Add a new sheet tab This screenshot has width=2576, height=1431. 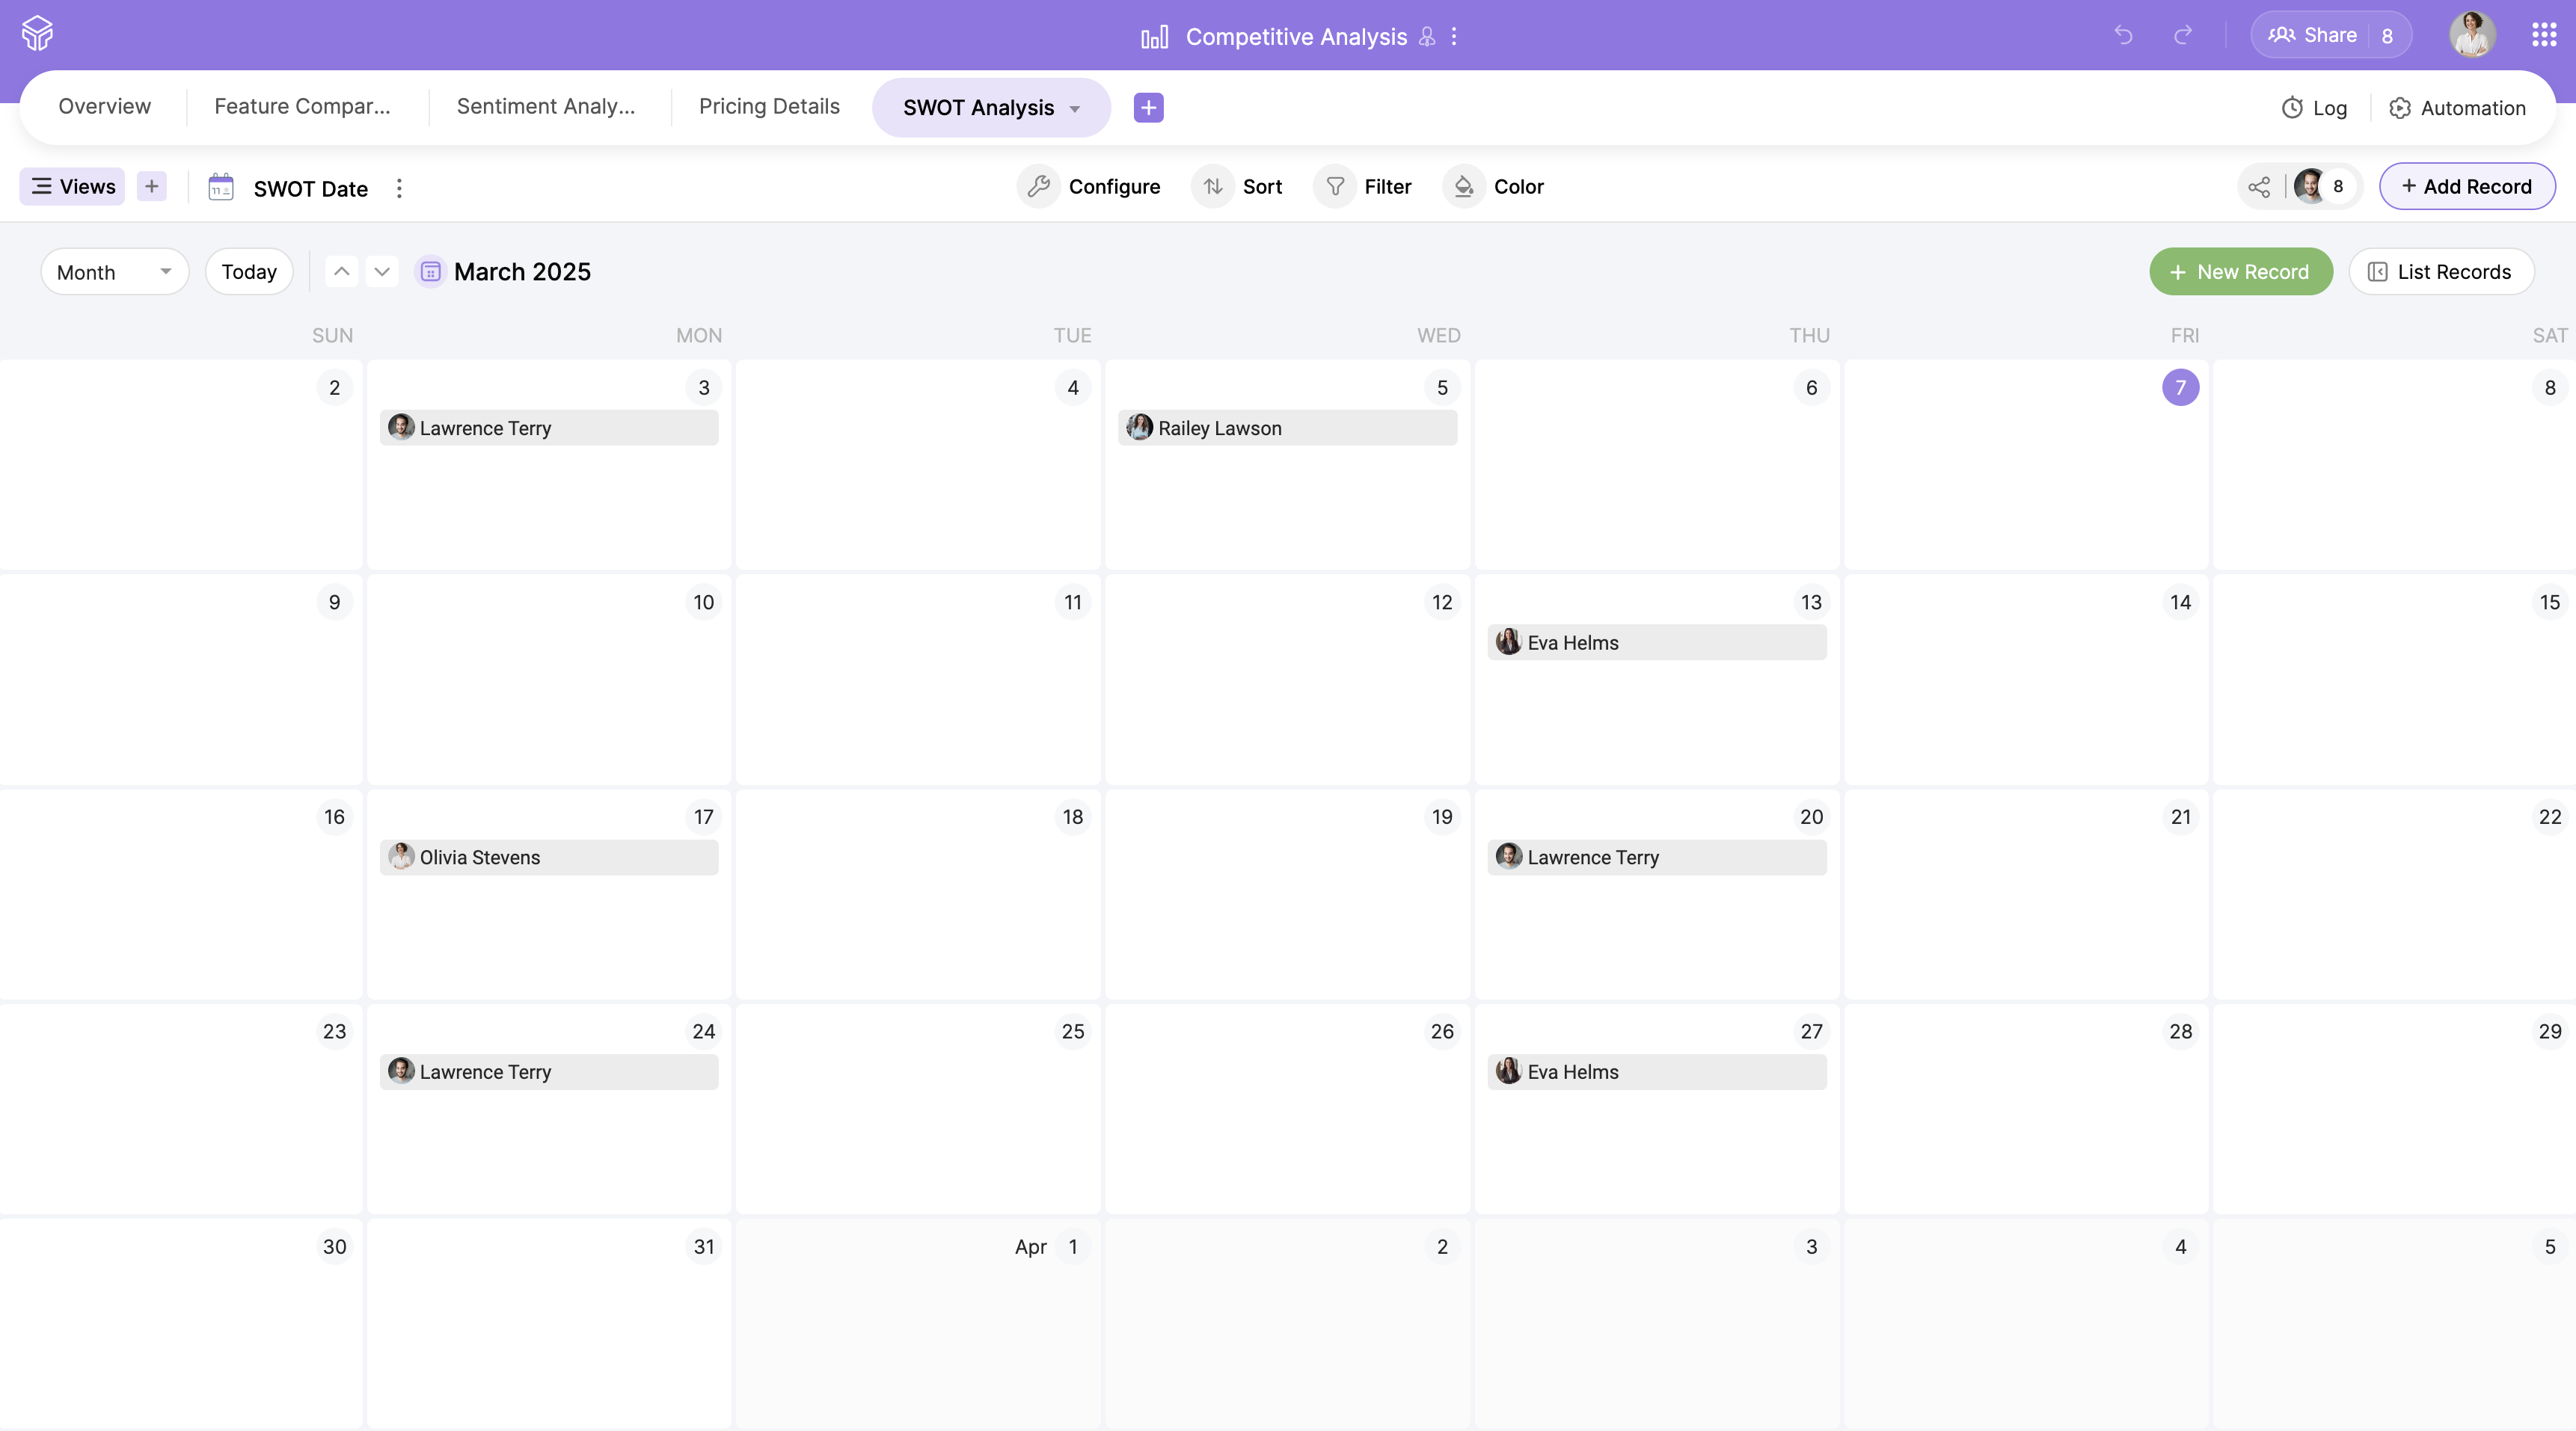click(x=1148, y=107)
